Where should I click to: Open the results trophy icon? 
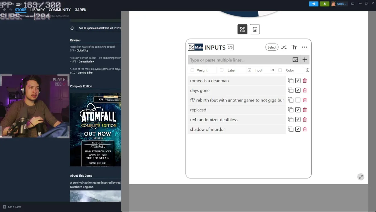tap(255, 29)
